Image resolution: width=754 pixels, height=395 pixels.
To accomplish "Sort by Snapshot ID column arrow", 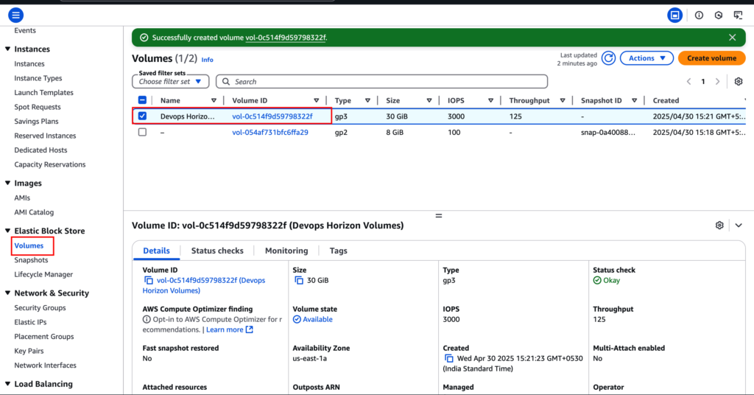I will [x=634, y=100].
